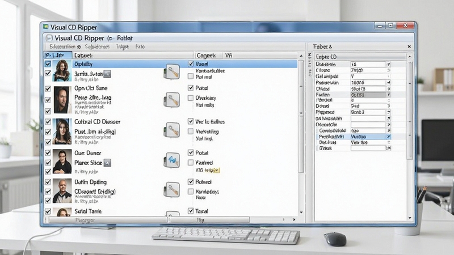The width and height of the screenshot is (454, 255).
Task: Open the dropdown of the highlighted Wudba row
Action: point(389,137)
